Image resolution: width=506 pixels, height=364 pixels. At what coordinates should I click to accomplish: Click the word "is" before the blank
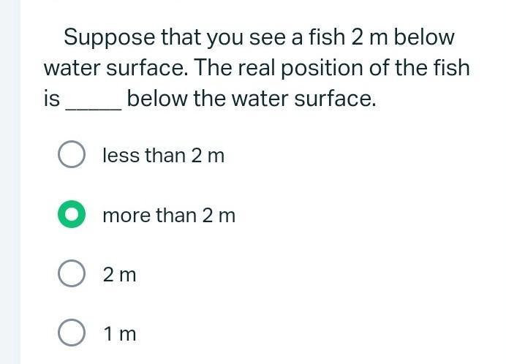pyautogui.click(x=51, y=99)
